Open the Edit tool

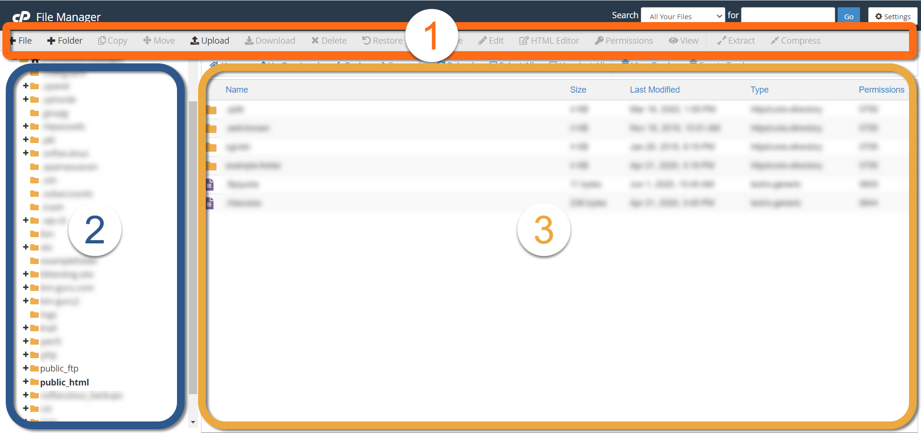(491, 40)
